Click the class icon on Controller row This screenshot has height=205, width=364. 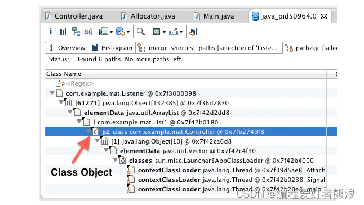(x=95, y=131)
